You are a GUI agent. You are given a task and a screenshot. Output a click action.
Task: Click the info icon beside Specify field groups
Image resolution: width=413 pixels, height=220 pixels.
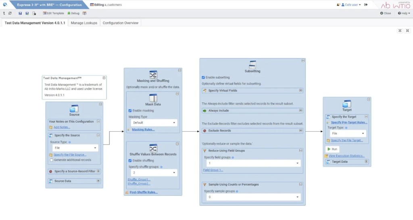[x=233, y=157]
